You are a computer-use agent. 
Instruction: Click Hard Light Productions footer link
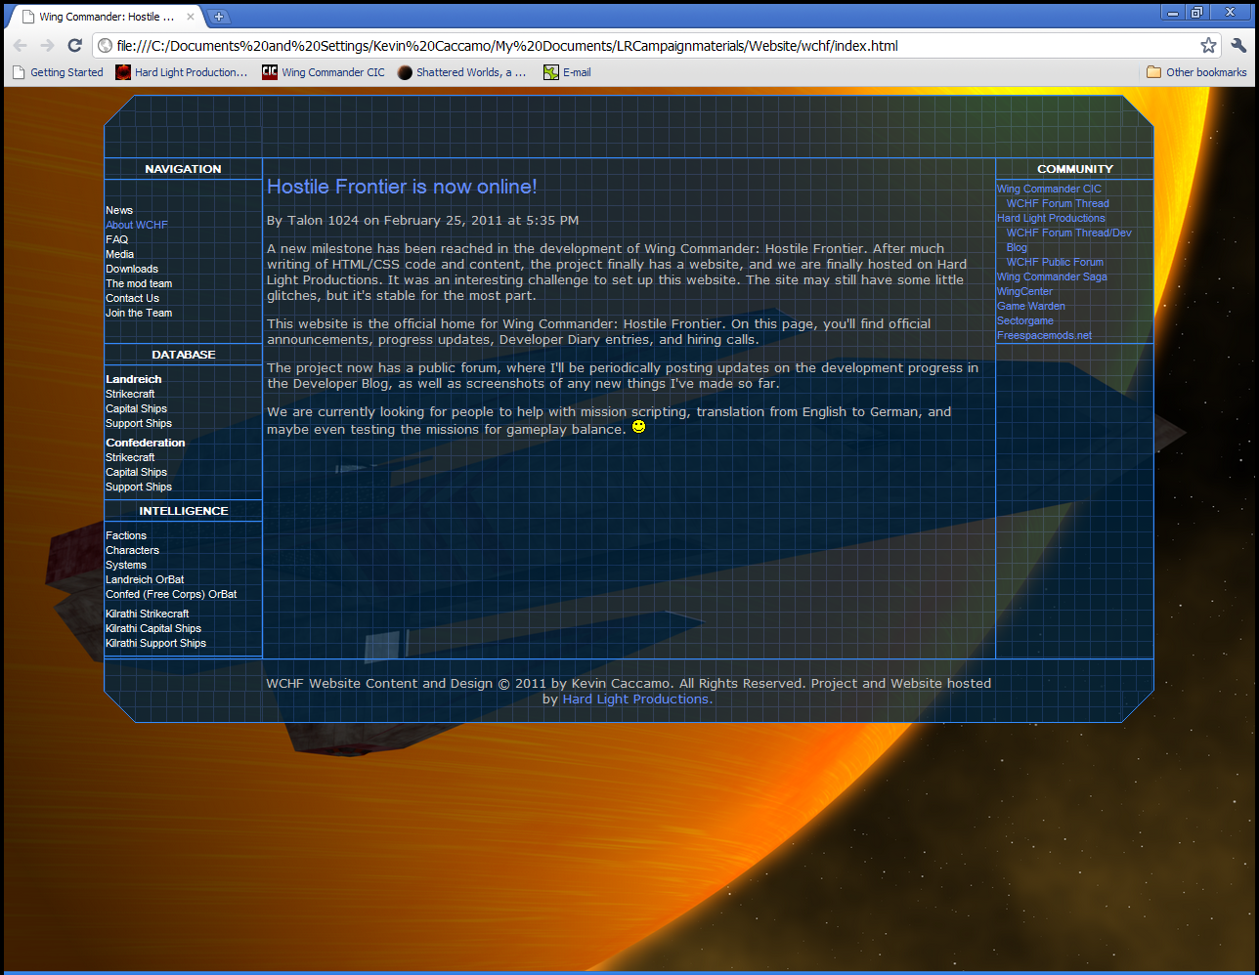pyautogui.click(x=635, y=699)
